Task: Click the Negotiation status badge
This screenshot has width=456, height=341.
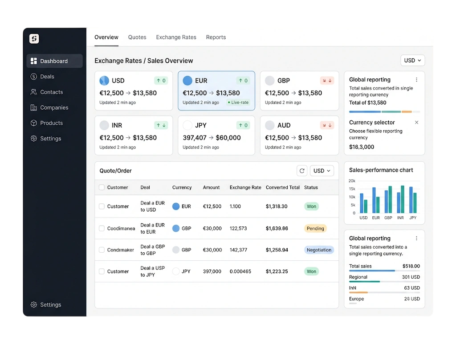Action: pos(319,250)
